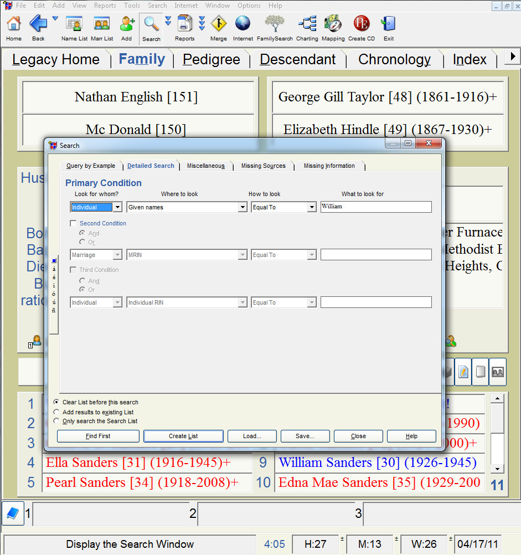This screenshot has height=555, width=521.
Task: Open the Name List toolbar icon
Action: pos(74,24)
